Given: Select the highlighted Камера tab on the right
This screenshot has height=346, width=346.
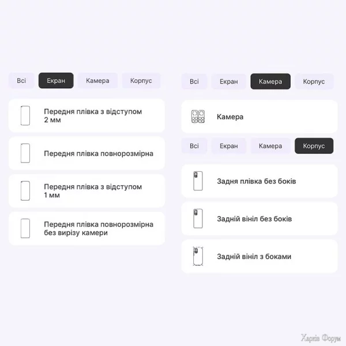Looking at the screenshot, I should tap(270, 81).
